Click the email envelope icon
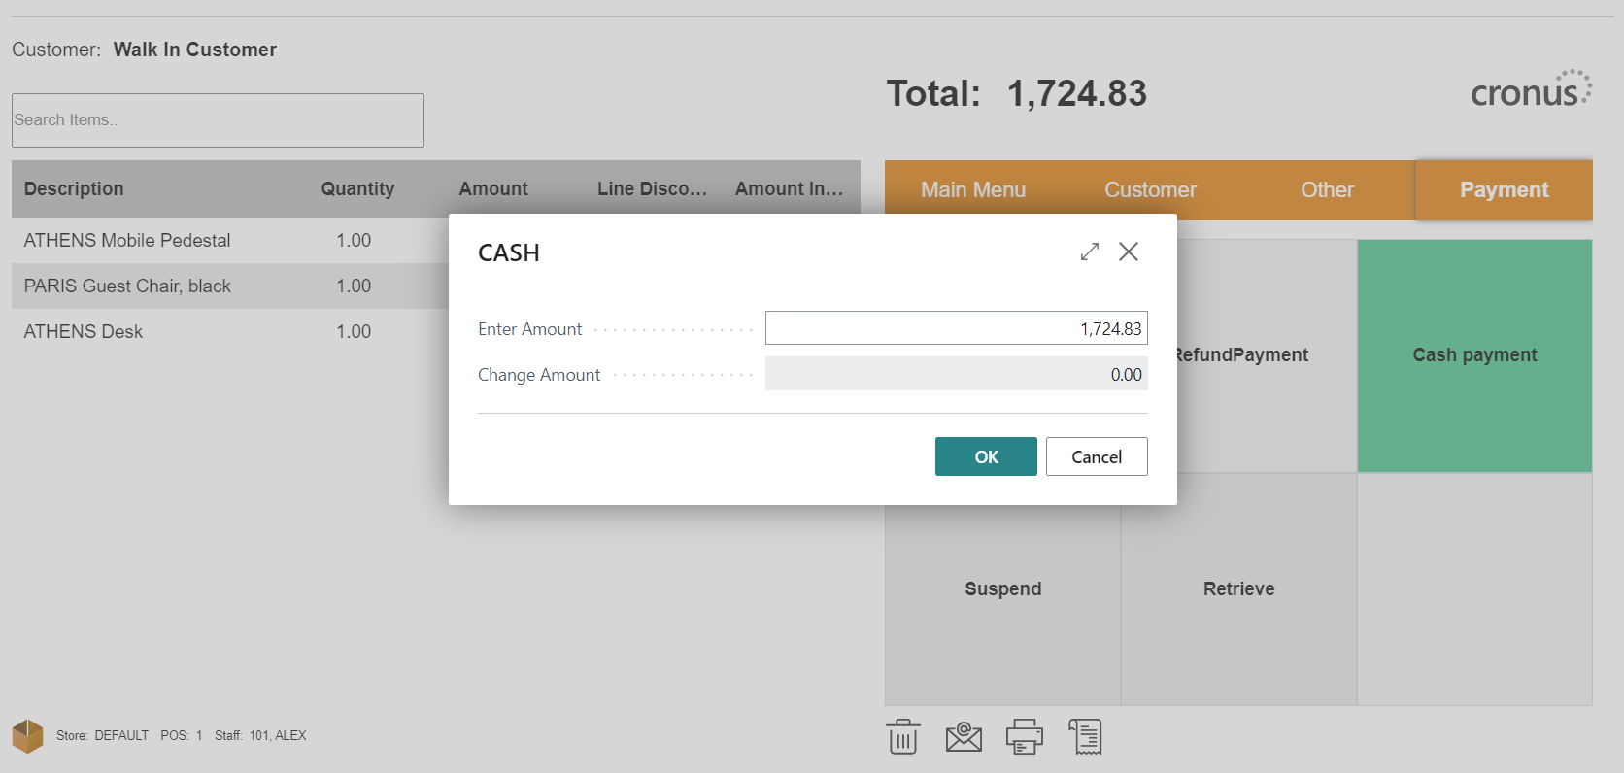This screenshot has width=1624, height=773. [964, 737]
